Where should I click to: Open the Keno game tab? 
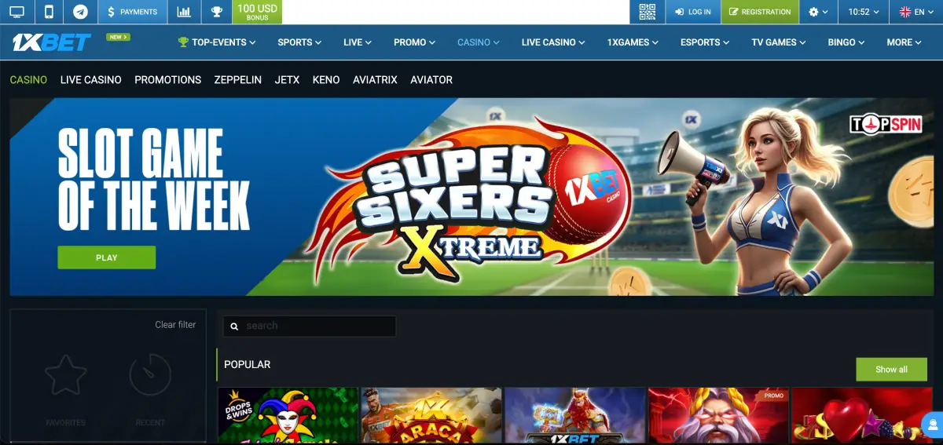326,79
